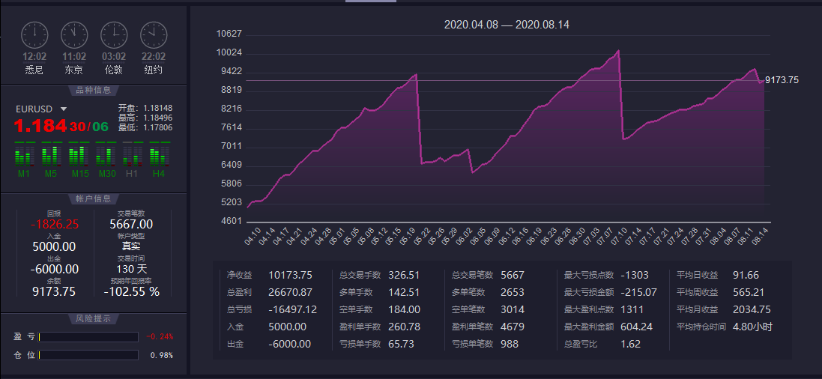
Task: Click the chart date range title
Action: (x=507, y=25)
